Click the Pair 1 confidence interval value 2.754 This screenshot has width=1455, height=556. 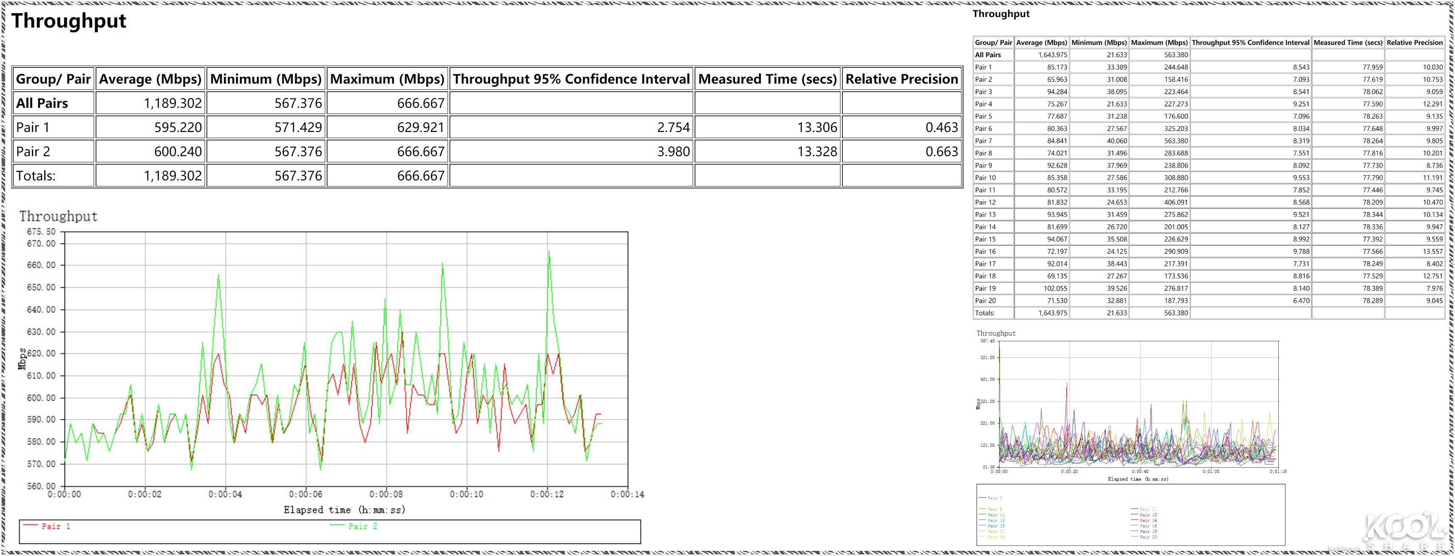tap(673, 128)
